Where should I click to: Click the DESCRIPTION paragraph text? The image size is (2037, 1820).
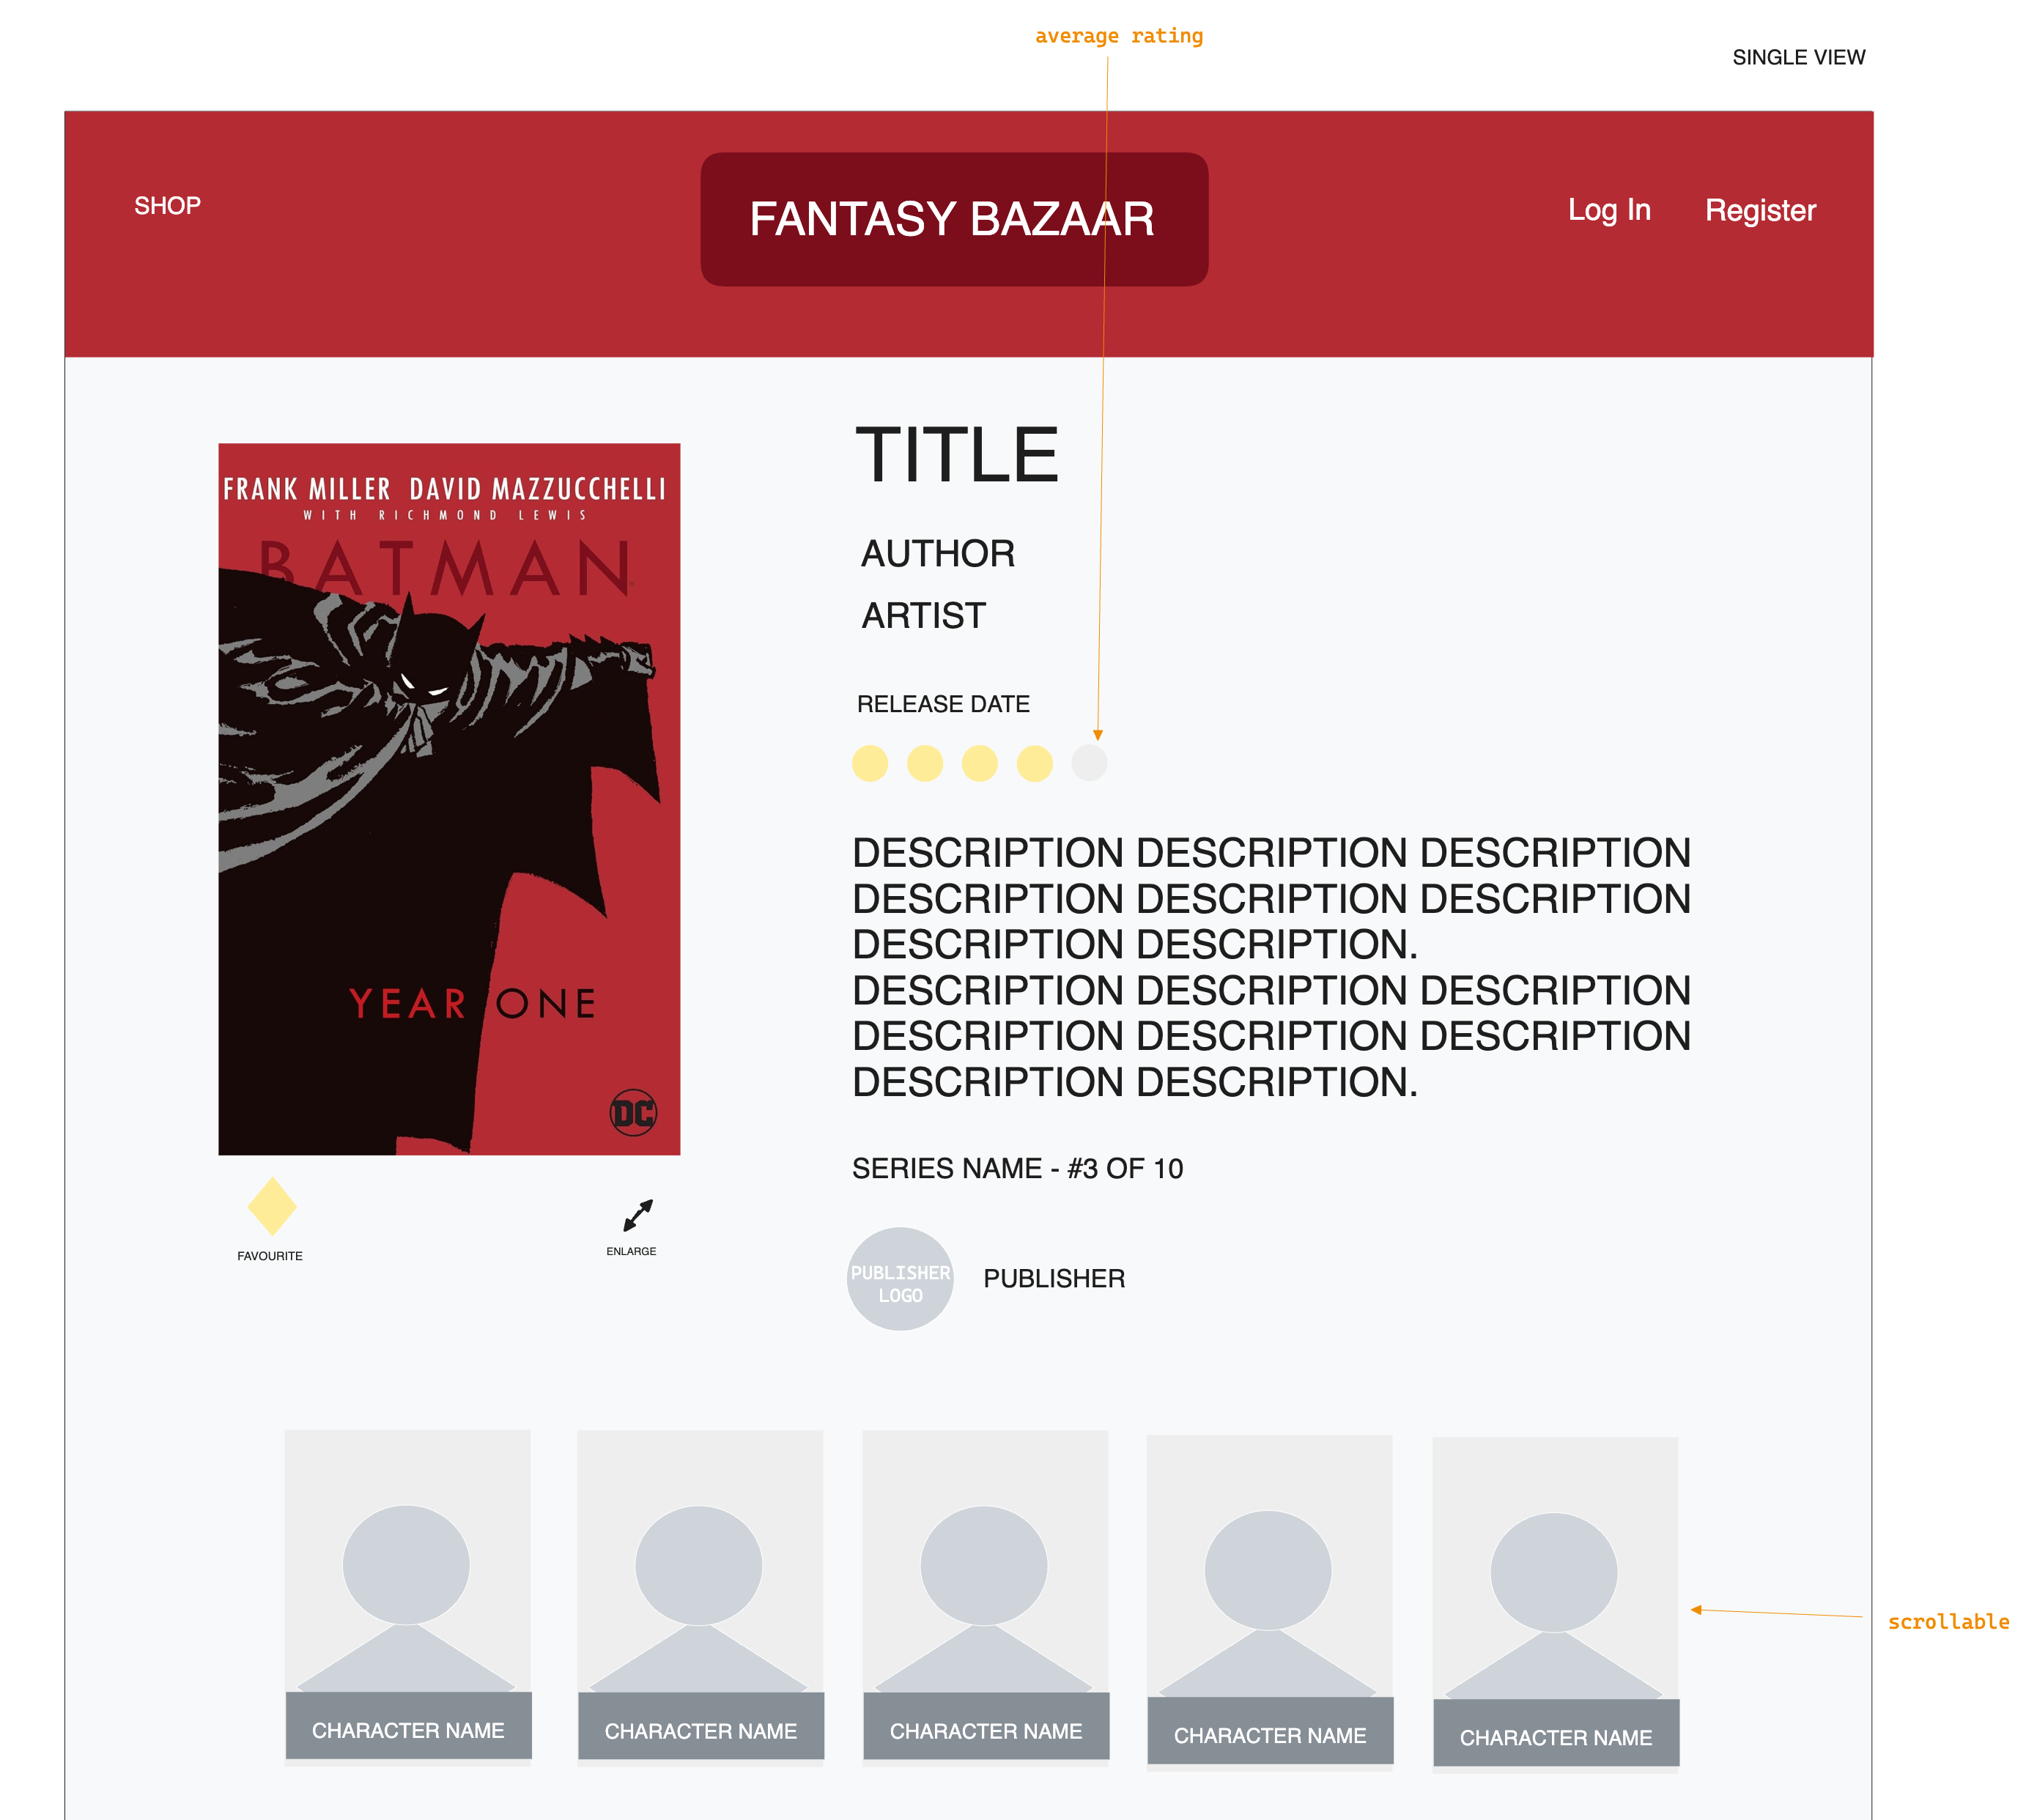(1271, 967)
